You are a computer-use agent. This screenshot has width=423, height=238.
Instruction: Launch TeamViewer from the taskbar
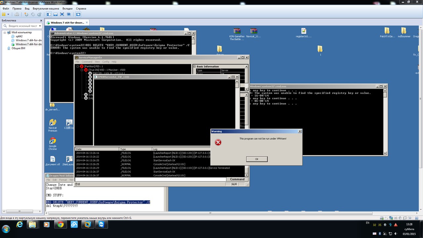(x=101, y=225)
